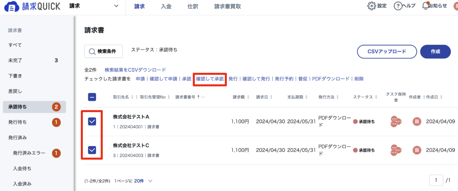This screenshot has height=191, width=458.
Task: Click creator avatar for 株式会社テストA row
Action: 417,121
